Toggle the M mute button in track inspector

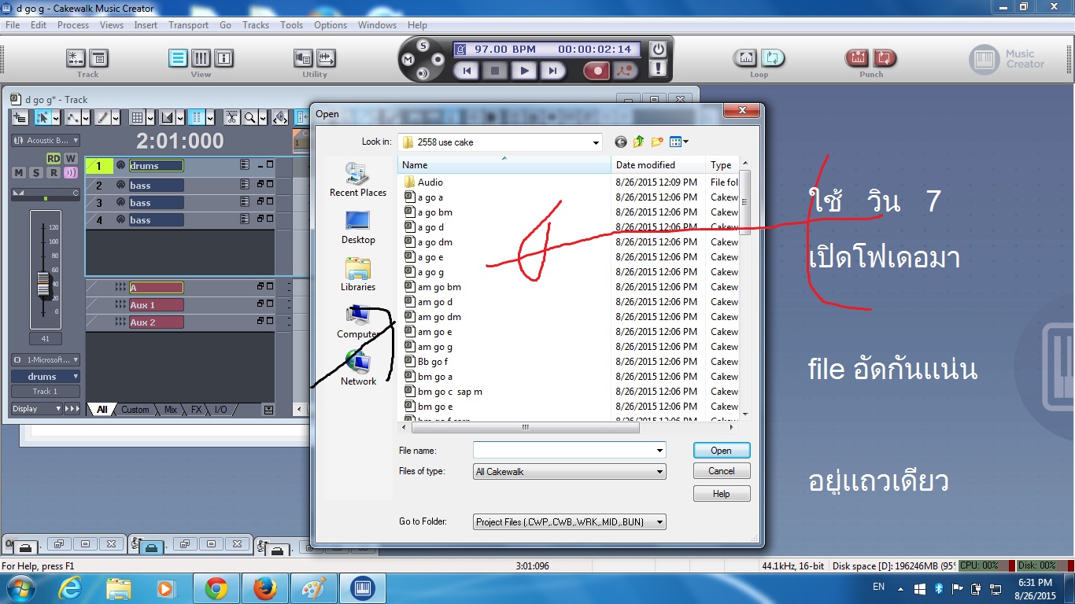18,173
